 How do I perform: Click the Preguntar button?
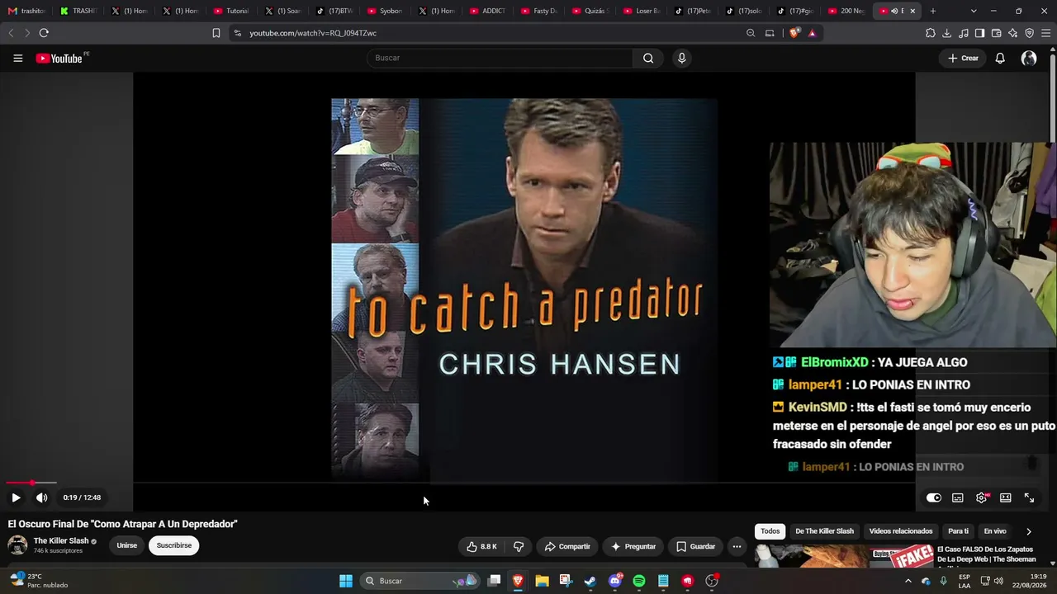(633, 546)
